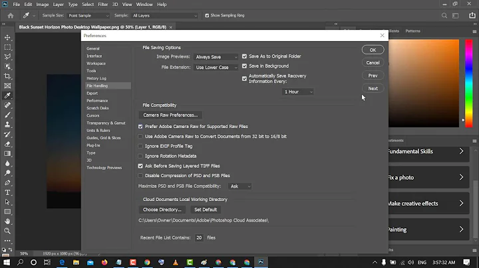Click the Windows Start button
479x268 pixels.
tap(7, 262)
